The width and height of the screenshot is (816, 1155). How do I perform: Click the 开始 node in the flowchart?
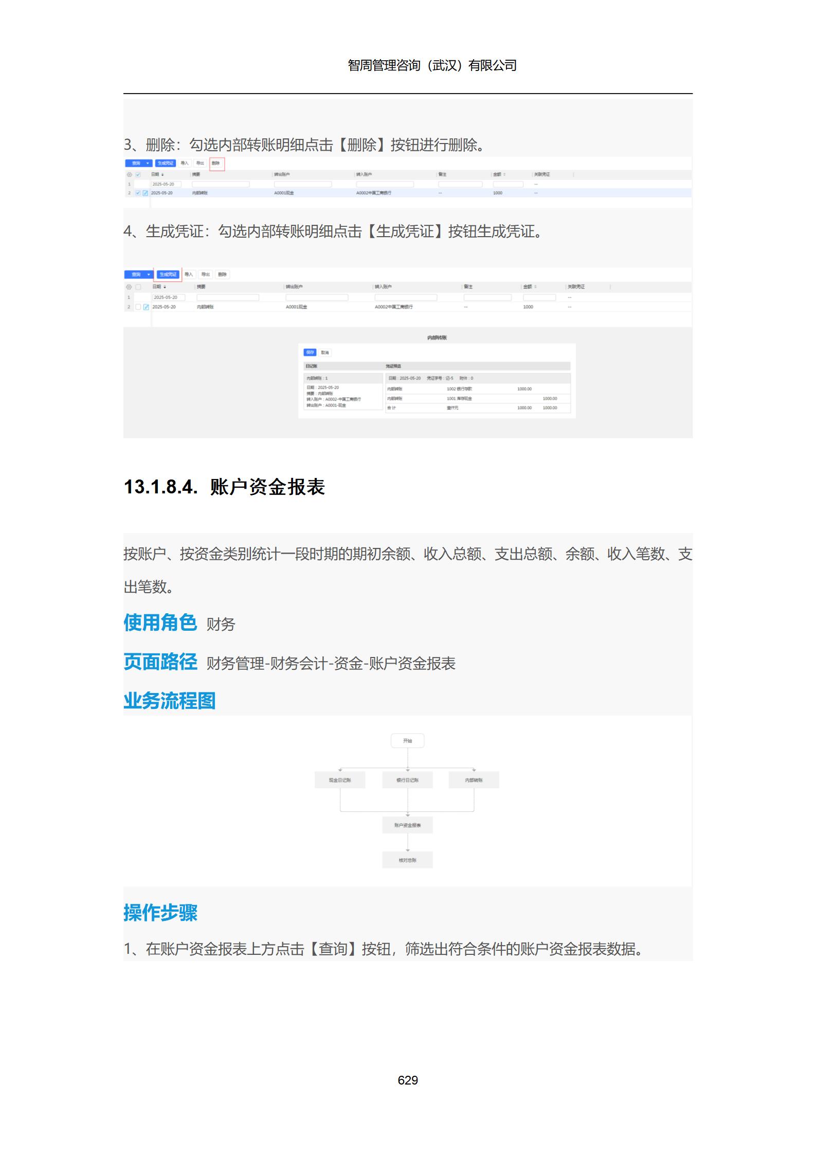408,741
